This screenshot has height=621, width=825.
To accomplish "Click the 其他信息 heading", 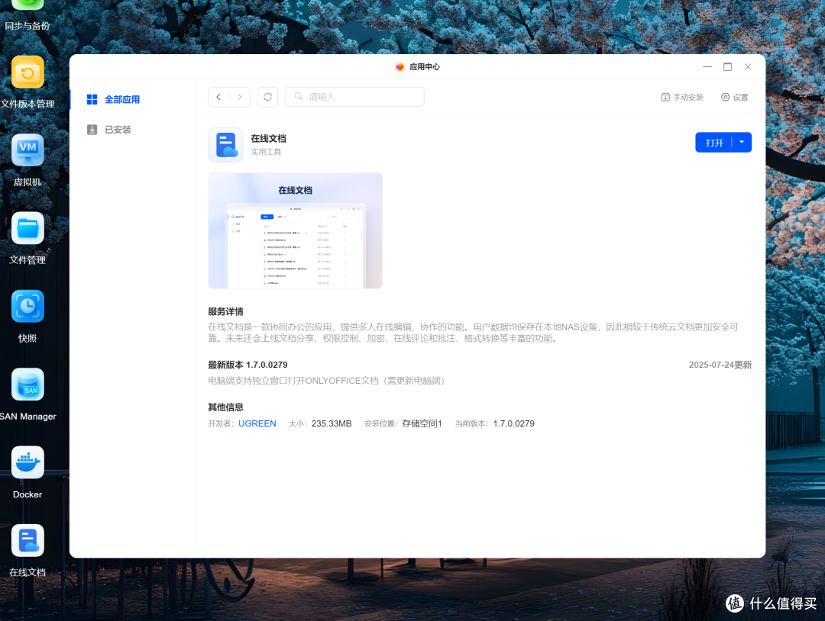I will tap(225, 407).
